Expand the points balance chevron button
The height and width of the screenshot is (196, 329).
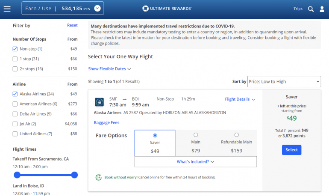(x=97, y=8)
